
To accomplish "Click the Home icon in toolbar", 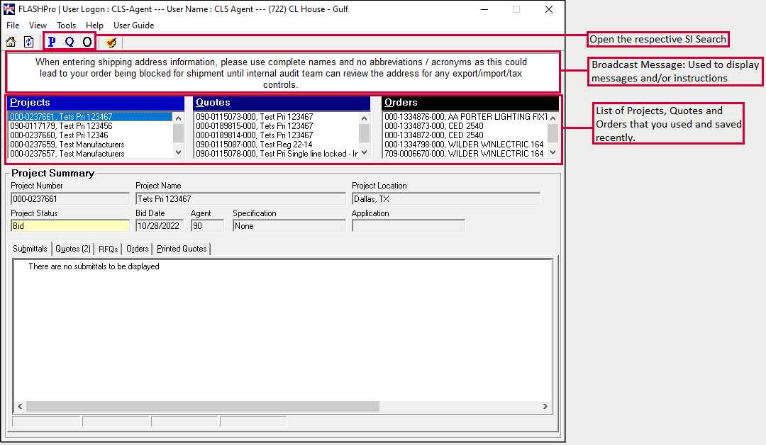I will point(11,42).
